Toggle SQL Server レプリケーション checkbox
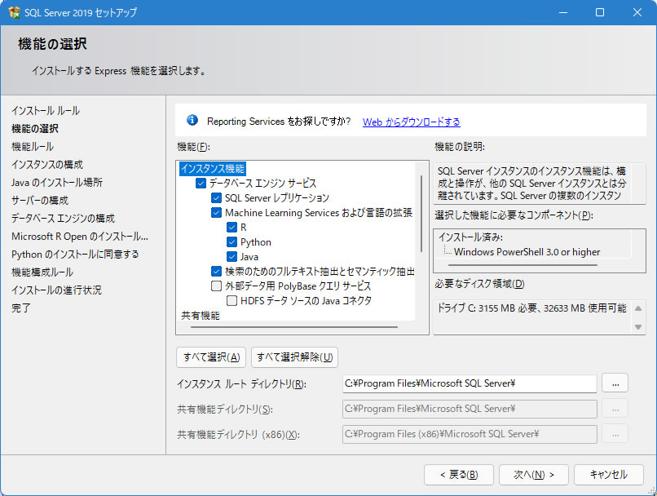 point(216,198)
